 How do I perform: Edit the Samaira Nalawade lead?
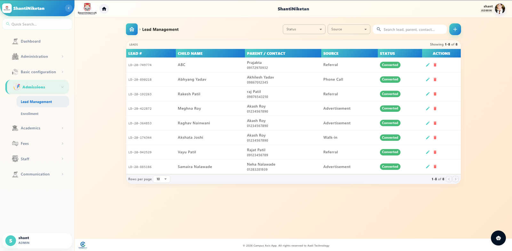pyautogui.click(x=428, y=167)
